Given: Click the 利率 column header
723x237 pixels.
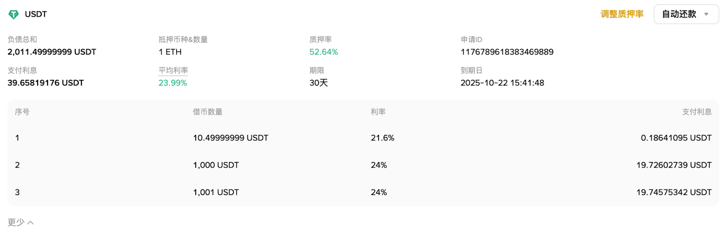Looking at the screenshot, I should [x=378, y=112].
